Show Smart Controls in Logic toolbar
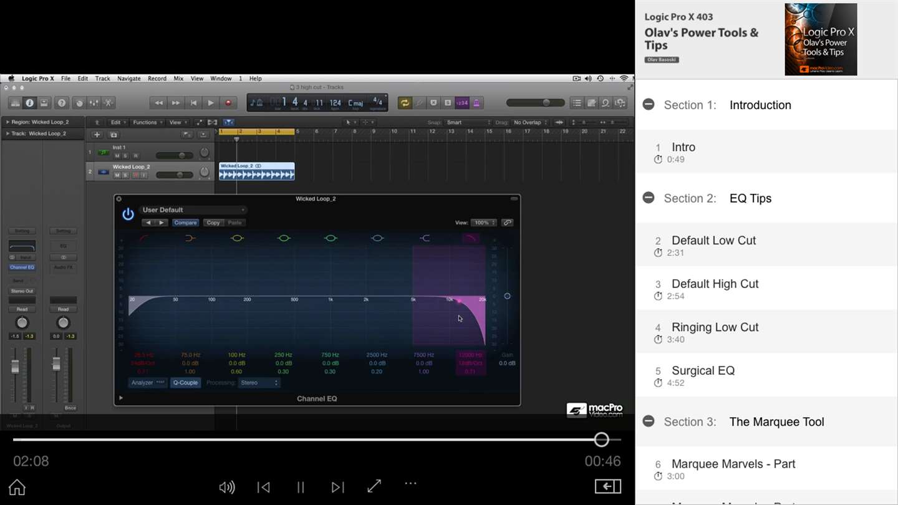This screenshot has width=898, height=505. tap(79, 103)
